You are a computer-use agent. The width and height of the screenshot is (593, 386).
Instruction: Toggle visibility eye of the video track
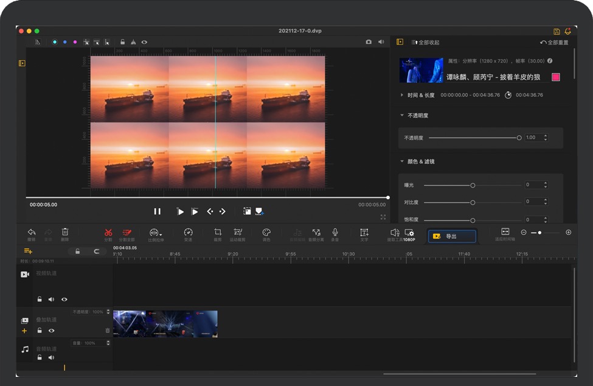64,300
